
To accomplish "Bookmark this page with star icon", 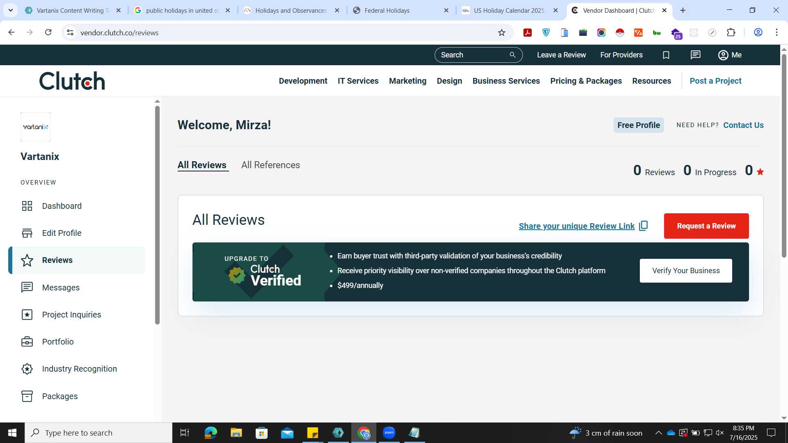I will point(502,32).
